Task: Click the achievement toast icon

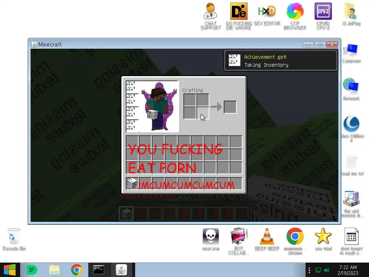Action: click(x=234, y=60)
